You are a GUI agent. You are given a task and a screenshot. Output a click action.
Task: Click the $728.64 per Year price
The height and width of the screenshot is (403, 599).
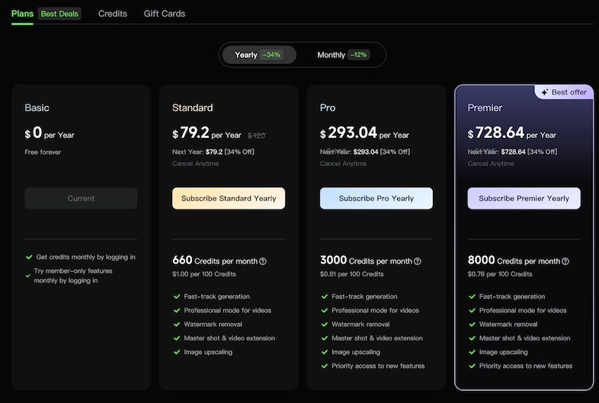click(512, 133)
